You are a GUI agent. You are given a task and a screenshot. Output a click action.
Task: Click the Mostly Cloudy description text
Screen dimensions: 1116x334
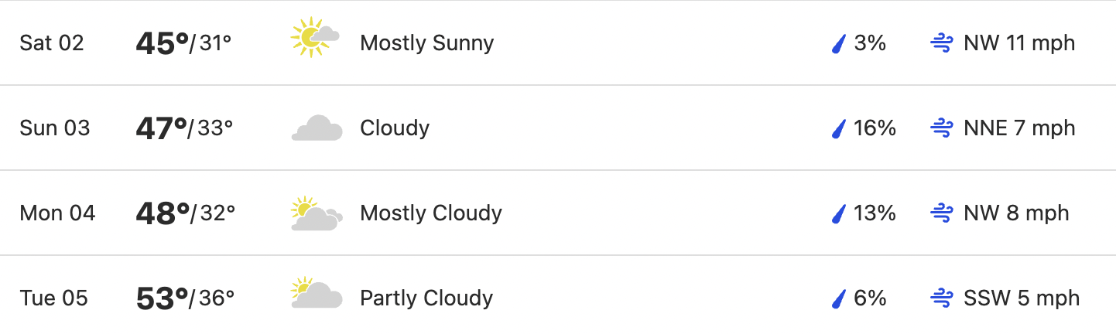(x=431, y=213)
